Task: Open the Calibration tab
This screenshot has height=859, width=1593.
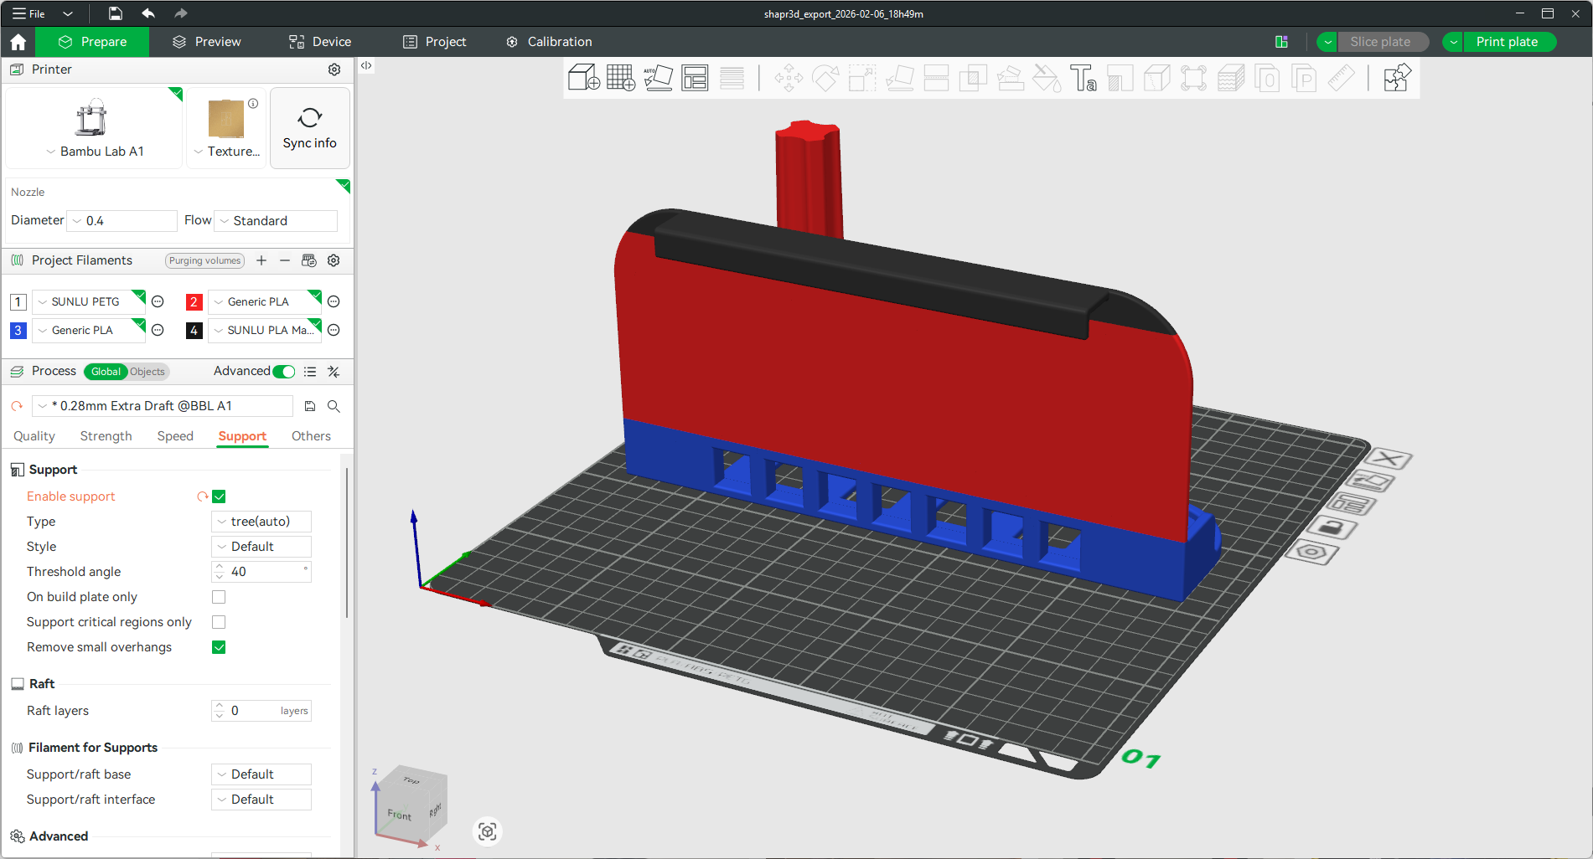Action: (x=550, y=42)
